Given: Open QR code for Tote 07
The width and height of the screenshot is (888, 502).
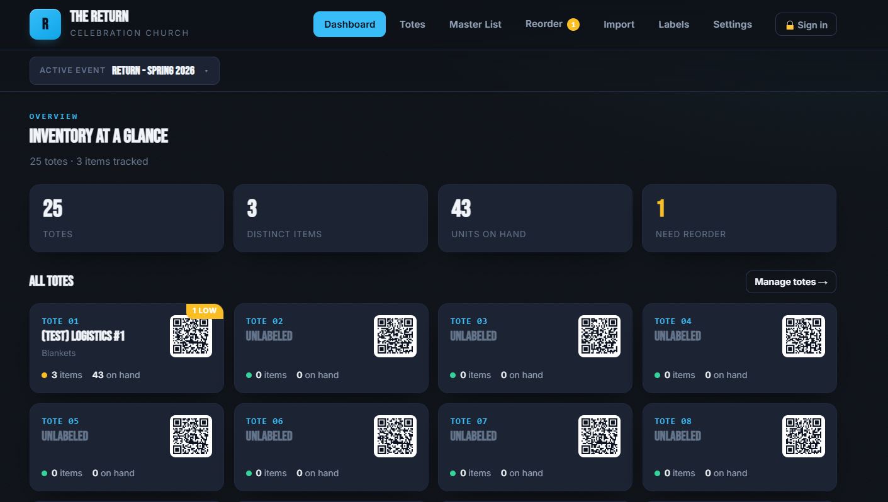Looking at the screenshot, I should point(599,436).
